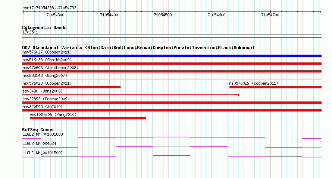Click the nsv516133 (Shaikh2009) label
Screen dimensions: 332x178
pos(47,60)
